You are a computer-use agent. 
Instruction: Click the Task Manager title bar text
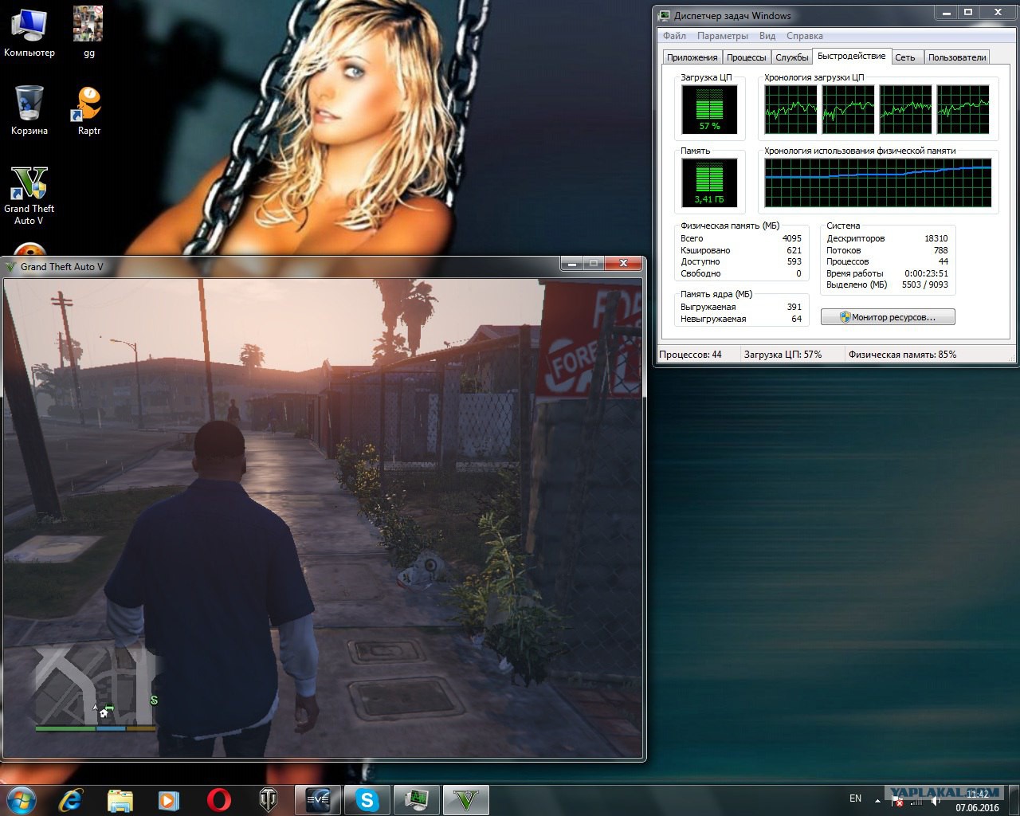click(732, 15)
